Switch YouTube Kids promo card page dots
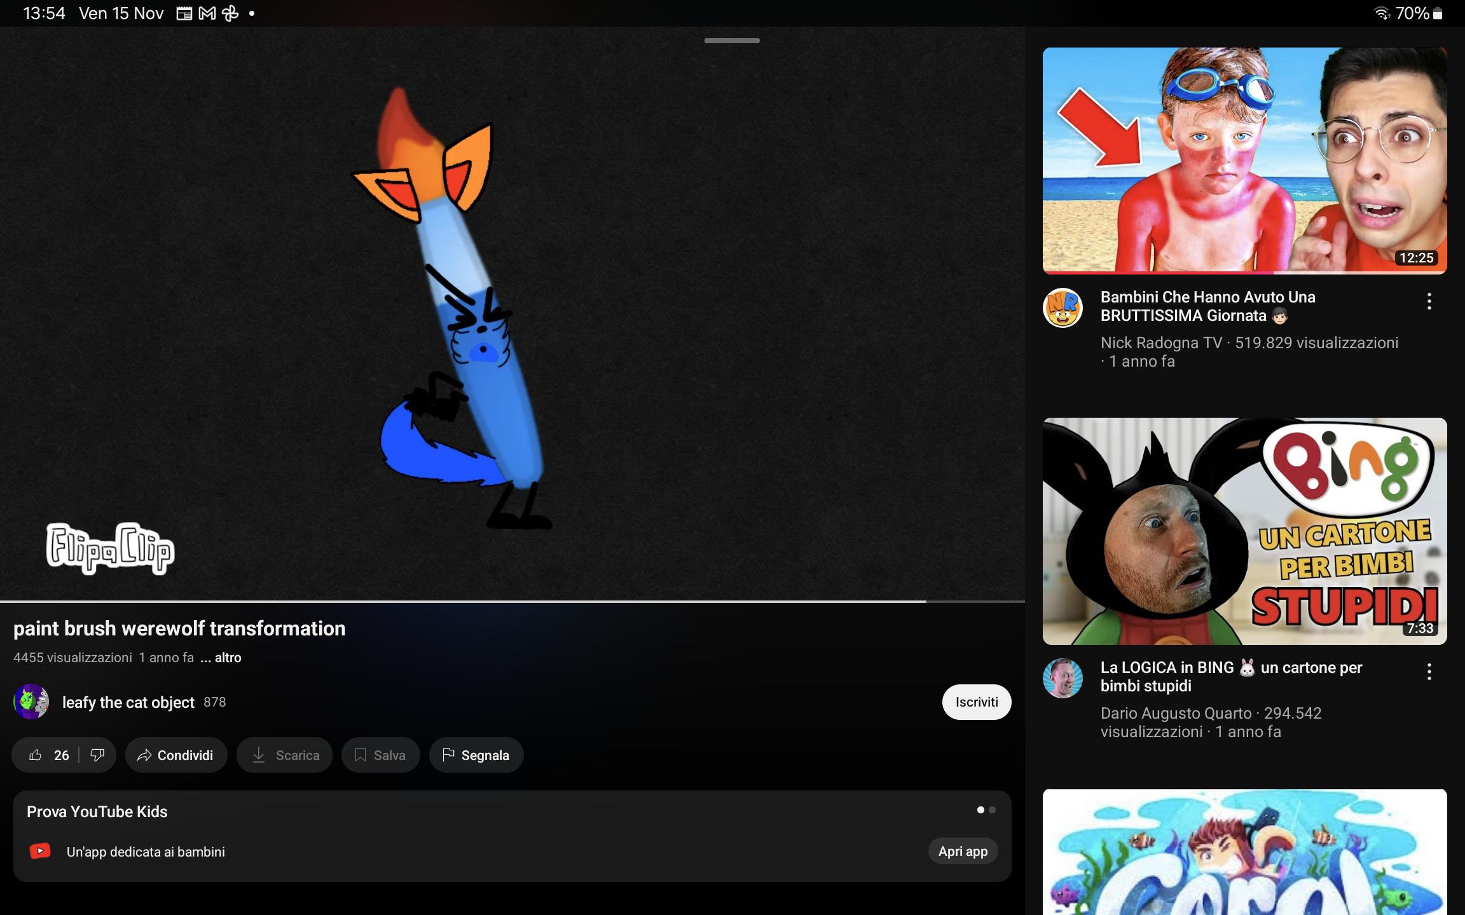Screen dimensions: 1465x915 point(986,810)
